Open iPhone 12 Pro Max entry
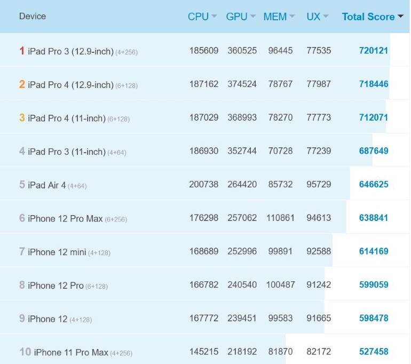Viewport: 411px width, 364px height. [x=66, y=219]
